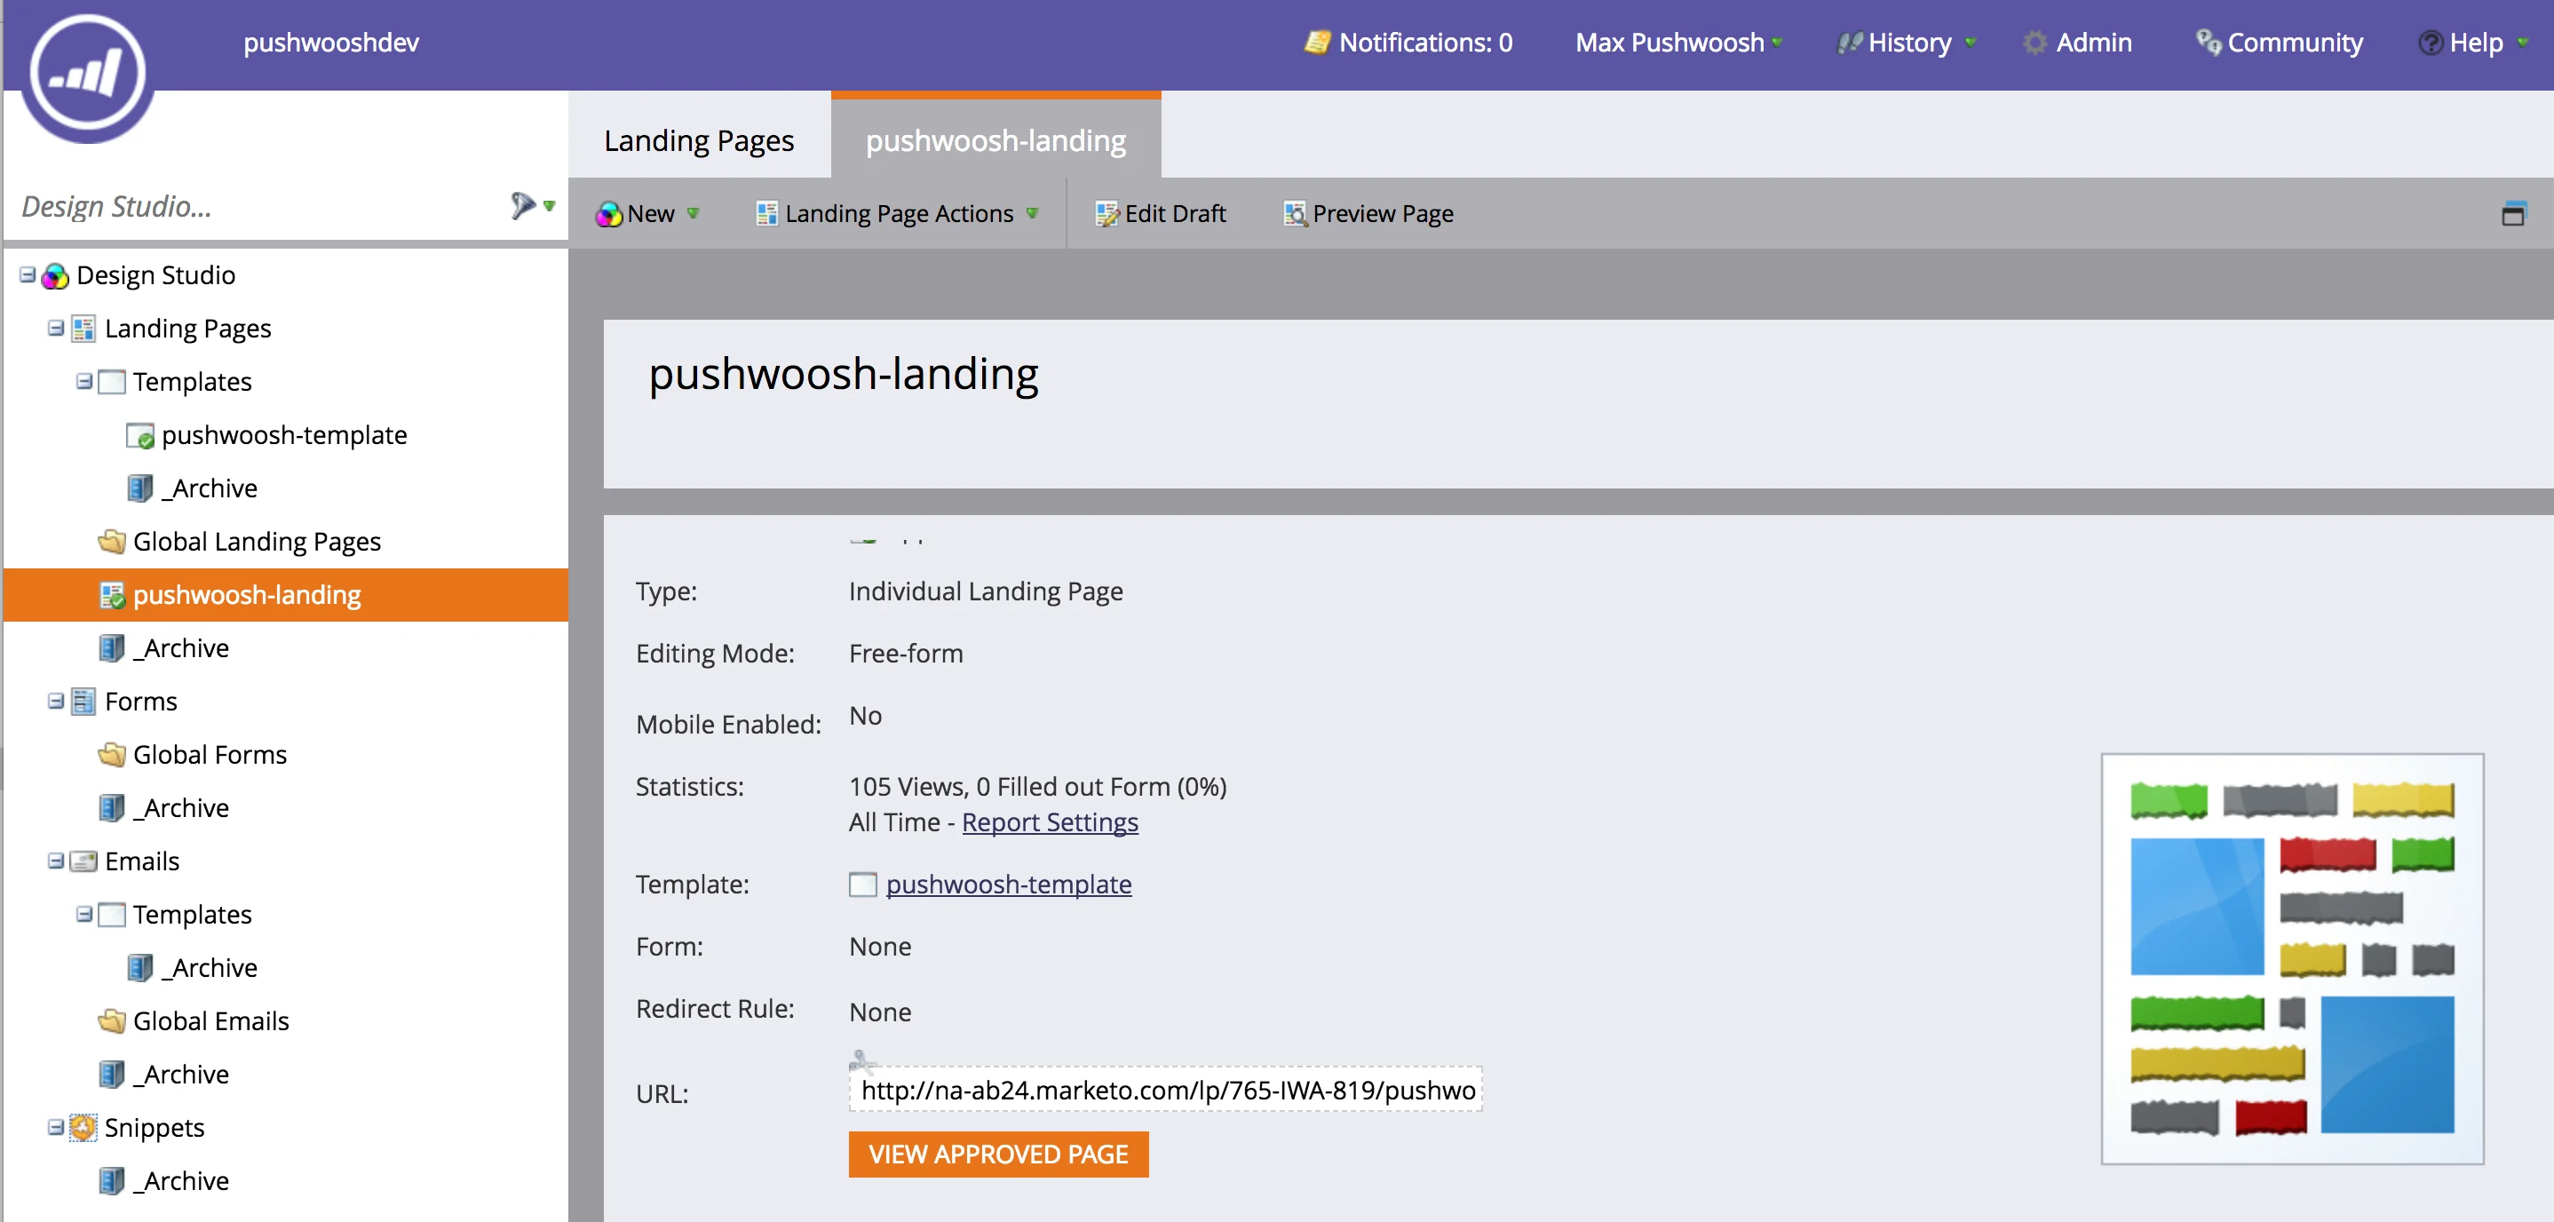Click the window restore icon in the toolbar
Screen dimensions: 2554x1222
point(2513,213)
